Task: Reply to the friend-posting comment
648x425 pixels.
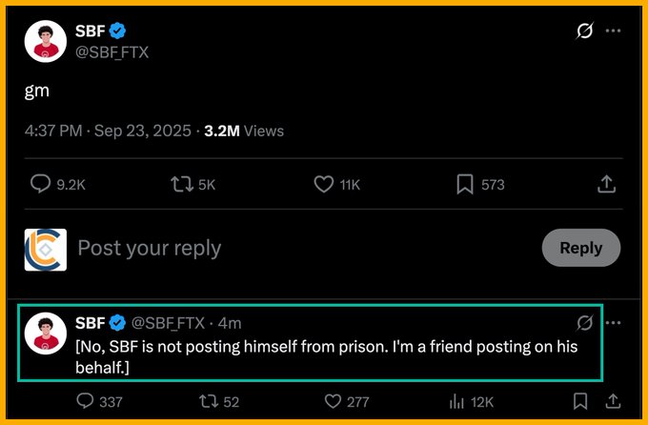Action: point(85,401)
